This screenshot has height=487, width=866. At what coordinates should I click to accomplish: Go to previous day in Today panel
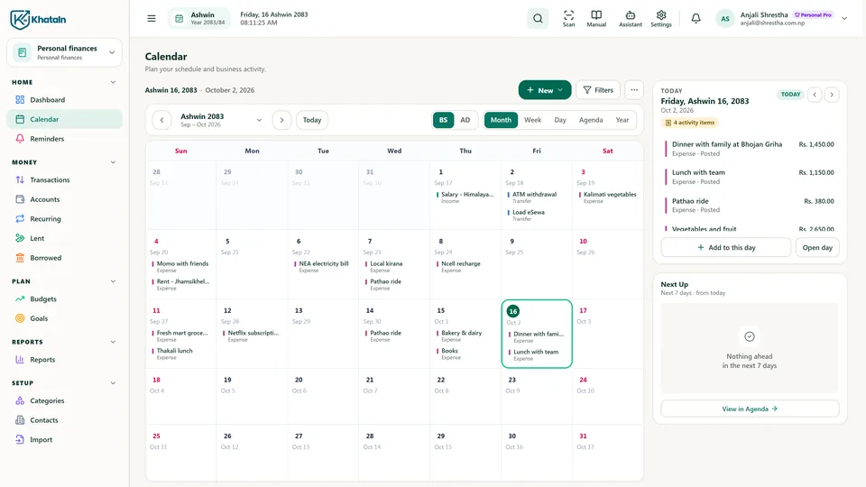[815, 95]
